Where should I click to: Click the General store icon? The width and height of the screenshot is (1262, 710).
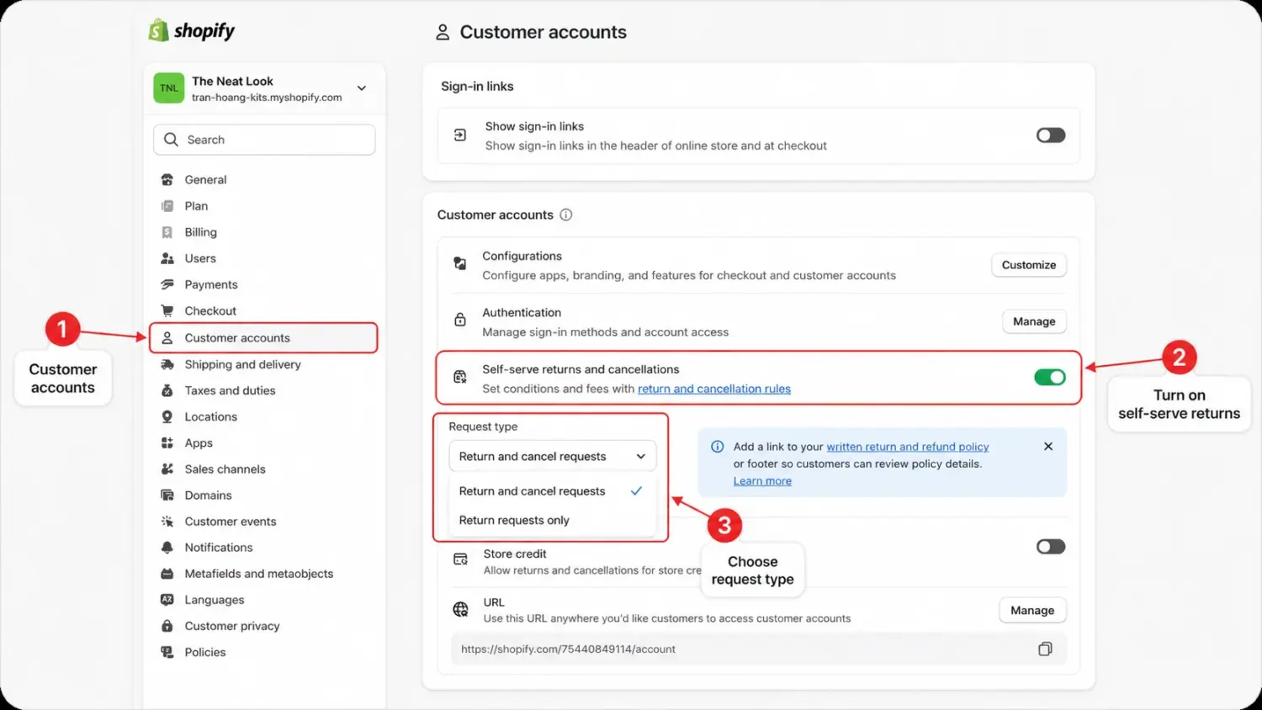point(167,179)
